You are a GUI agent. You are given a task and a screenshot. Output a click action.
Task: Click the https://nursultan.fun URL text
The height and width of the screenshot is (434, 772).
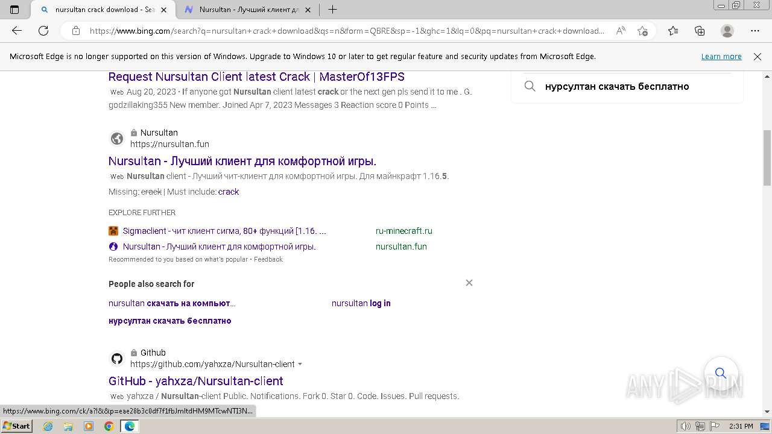point(169,144)
